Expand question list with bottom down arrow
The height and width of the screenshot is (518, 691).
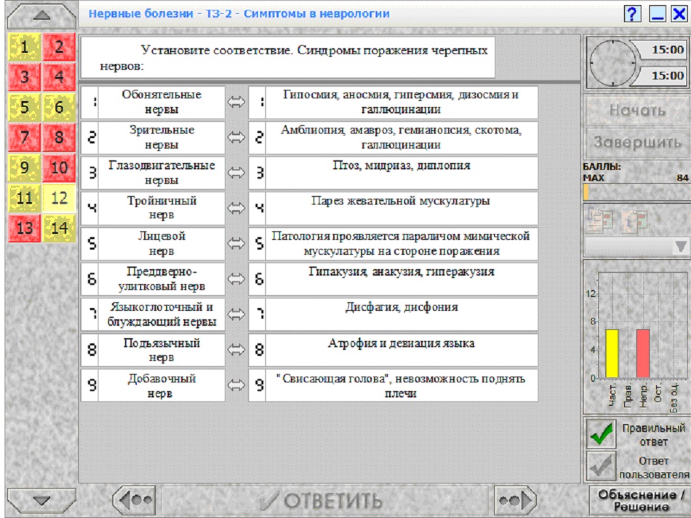tap(42, 500)
